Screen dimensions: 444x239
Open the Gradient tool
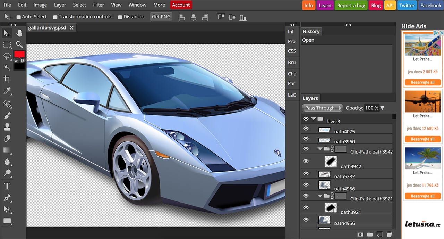point(7,150)
